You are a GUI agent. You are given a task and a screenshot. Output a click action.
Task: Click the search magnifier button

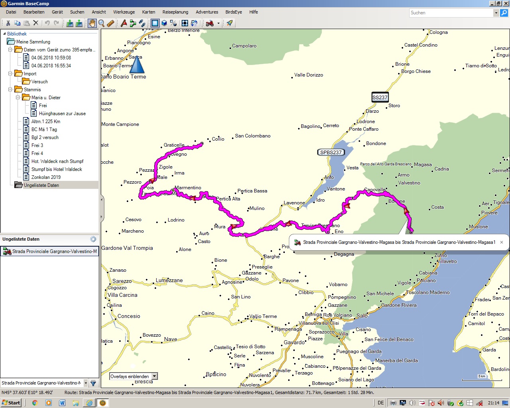[x=504, y=13]
